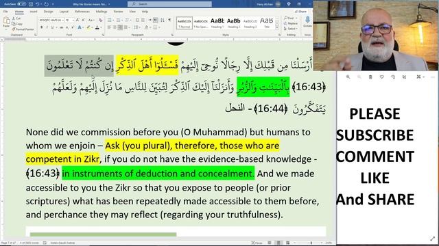Click the Cut button
439x246 pixels.
16,18
